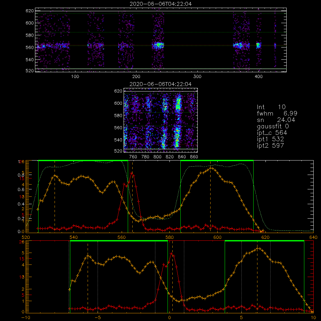Click the bright blob near x 400 in top spectrogram

coord(258,45)
